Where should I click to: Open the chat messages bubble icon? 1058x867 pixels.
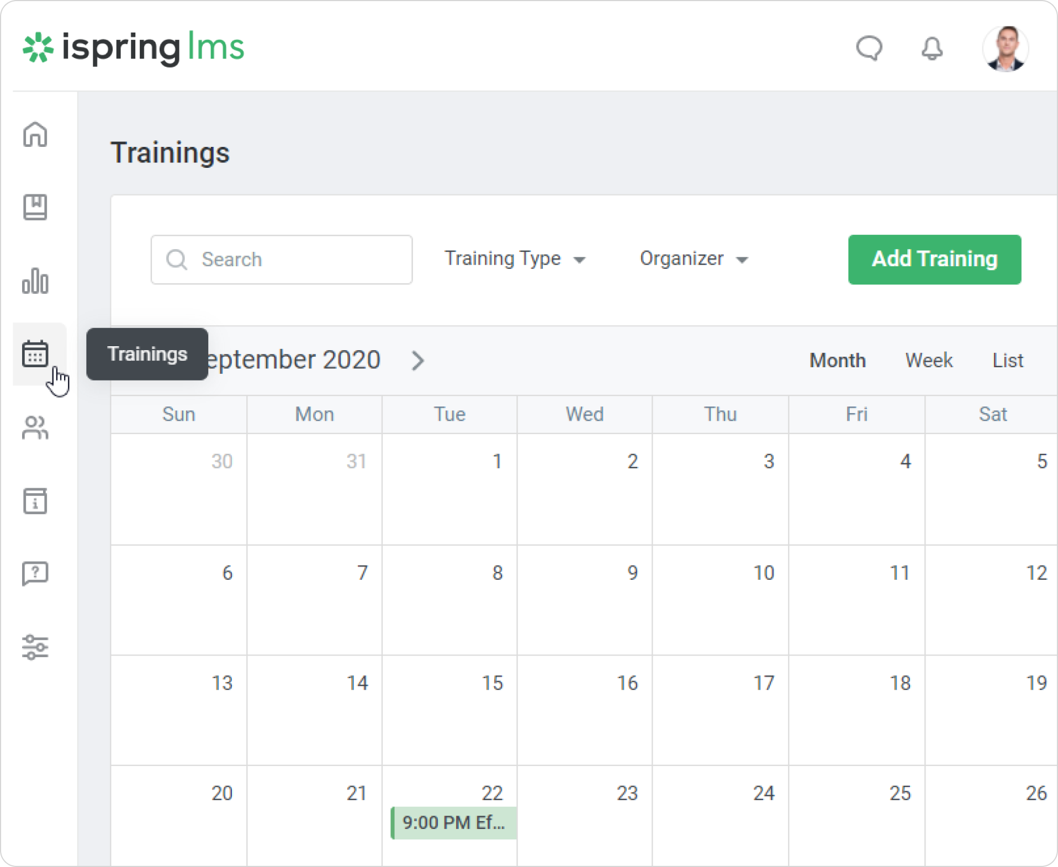869,48
